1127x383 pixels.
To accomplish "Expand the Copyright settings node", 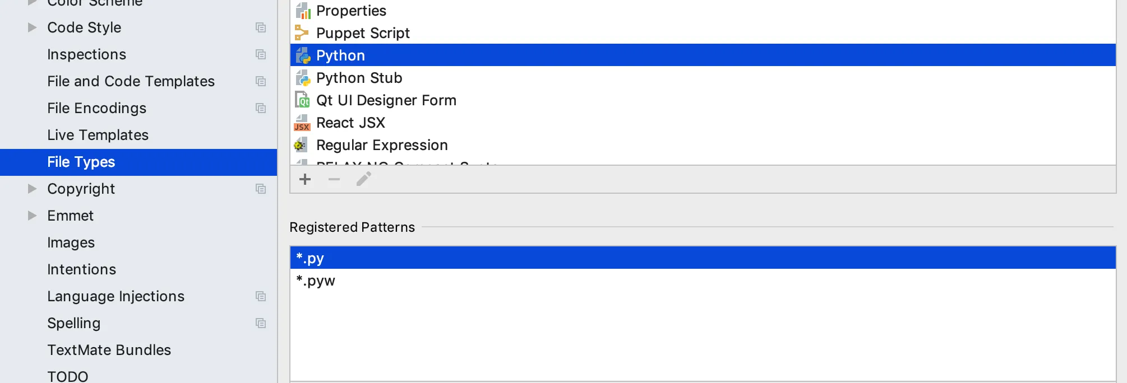I will pos(33,189).
